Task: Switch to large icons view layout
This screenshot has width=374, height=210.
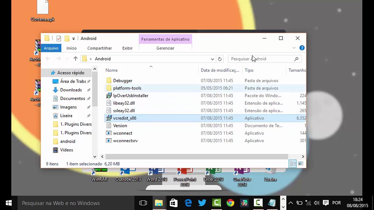Action: point(300,164)
